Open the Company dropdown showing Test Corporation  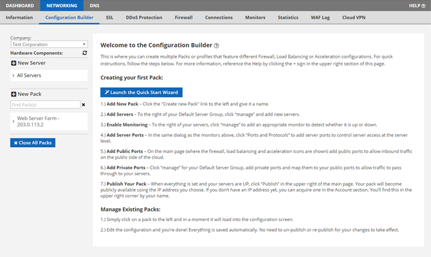click(x=49, y=44)
